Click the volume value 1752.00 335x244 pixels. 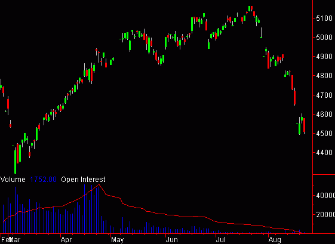pyautogui.click(x=43, y=180)
